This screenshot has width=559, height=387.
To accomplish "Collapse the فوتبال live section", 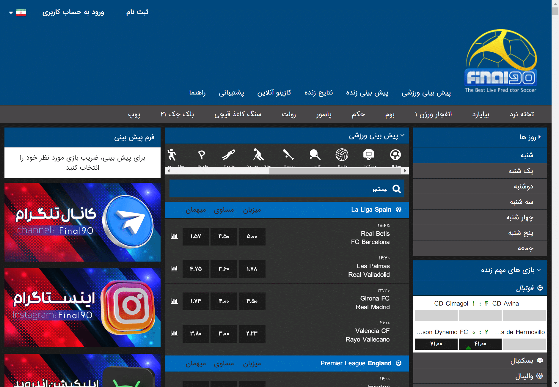I will click(x=480, y=288).
